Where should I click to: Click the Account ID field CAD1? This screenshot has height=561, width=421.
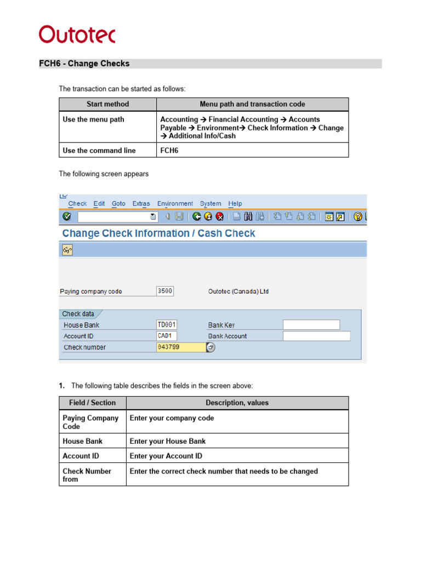point(167,336)
